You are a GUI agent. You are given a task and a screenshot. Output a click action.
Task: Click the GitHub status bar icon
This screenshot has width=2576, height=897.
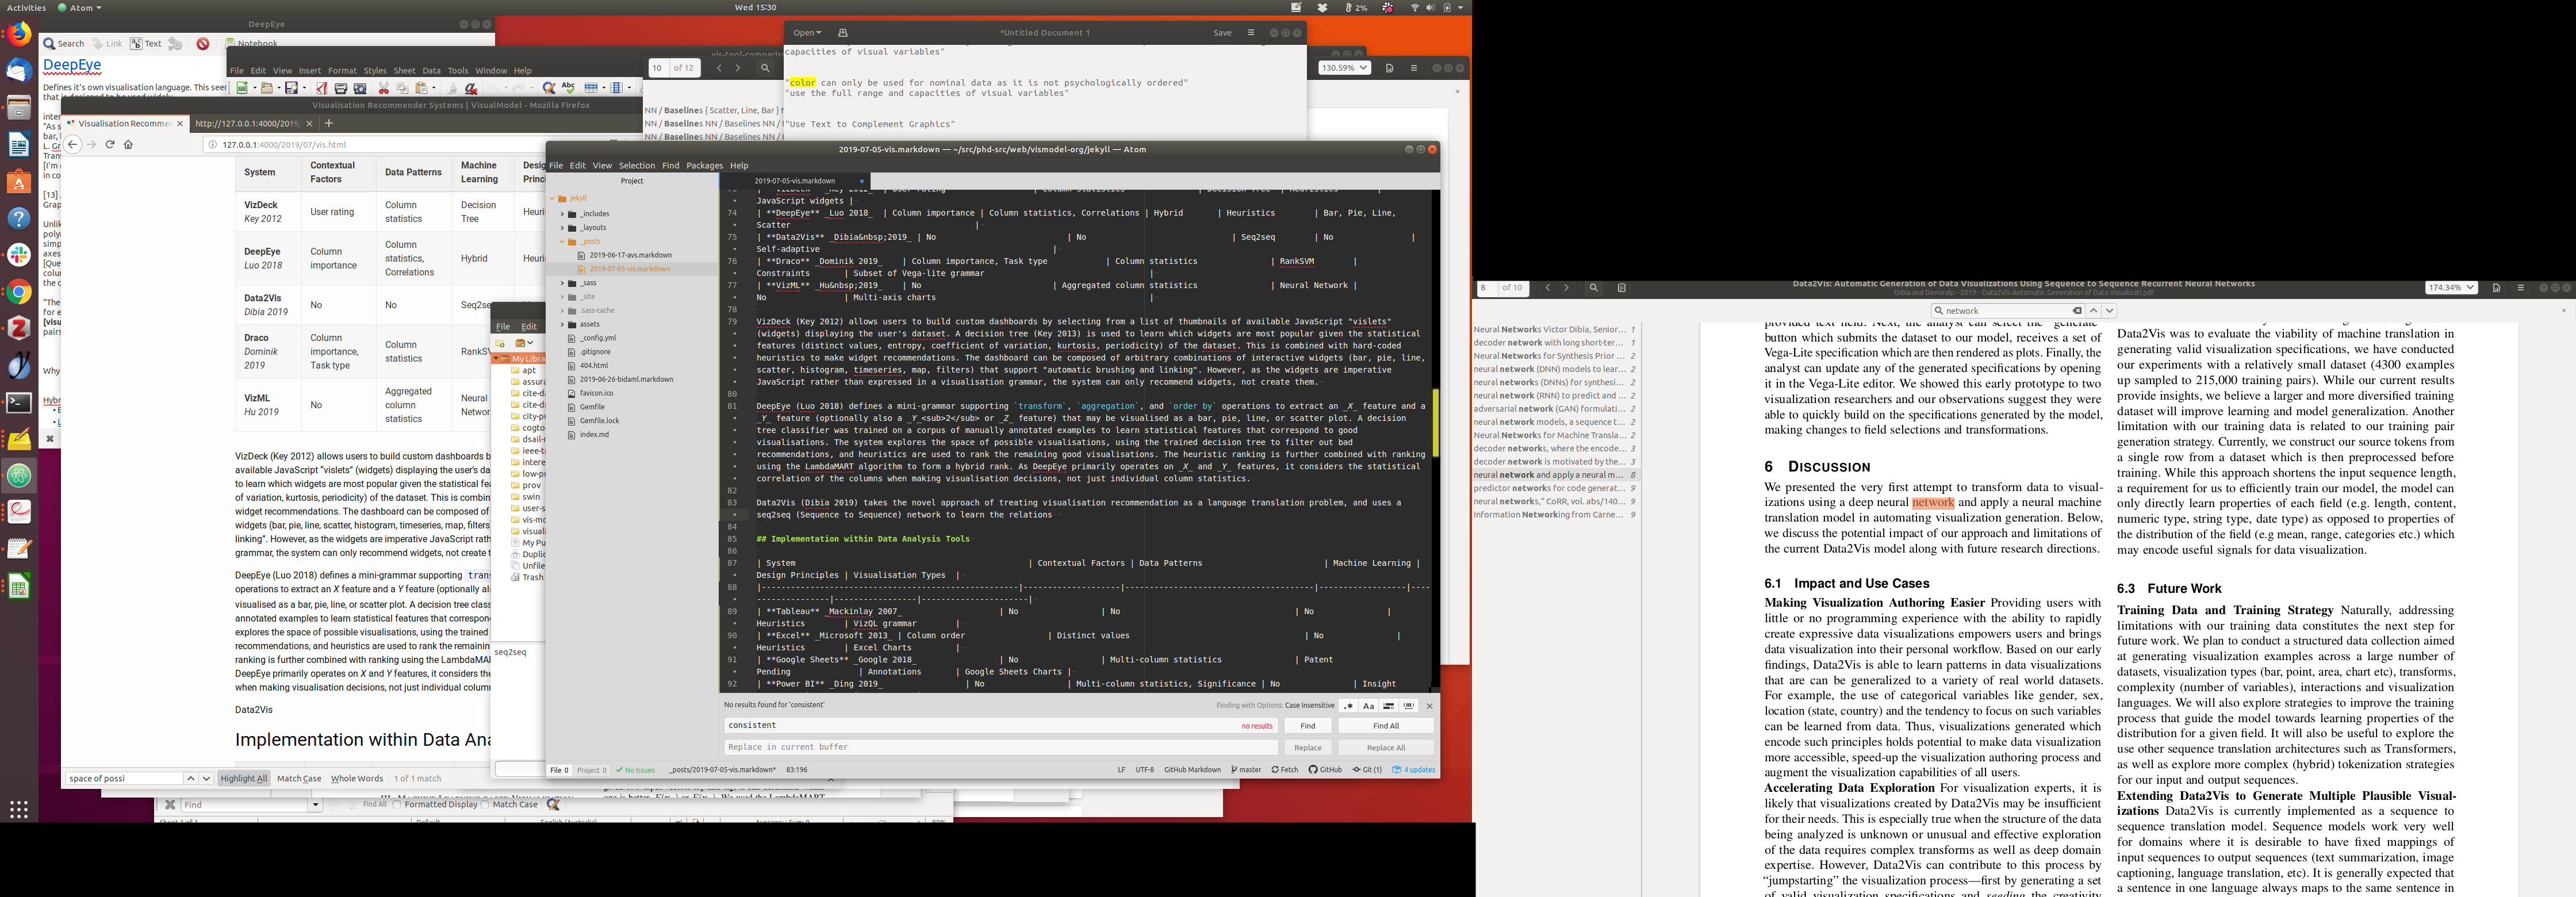click(x=1325, y=770)
